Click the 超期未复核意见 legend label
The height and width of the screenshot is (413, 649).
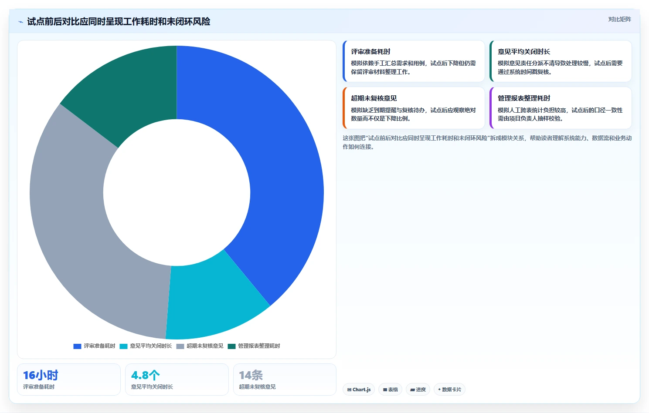(x=205, y=346)
